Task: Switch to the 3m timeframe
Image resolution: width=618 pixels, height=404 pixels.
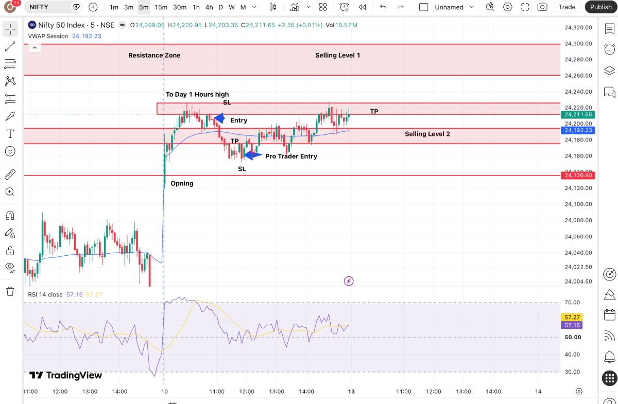Action: (129, 7)
